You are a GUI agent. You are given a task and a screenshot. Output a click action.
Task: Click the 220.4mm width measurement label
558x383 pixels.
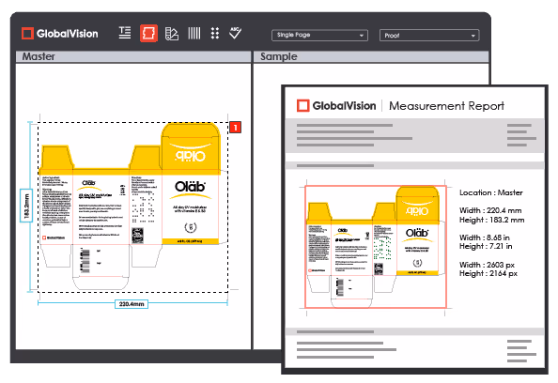[x=132, y=304]
